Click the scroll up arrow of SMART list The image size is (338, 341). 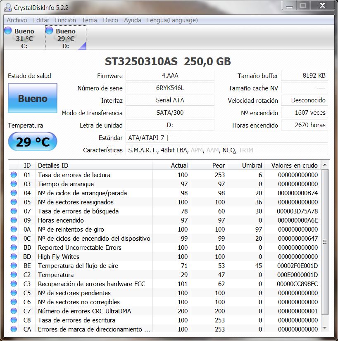click(x=325, y=165)
